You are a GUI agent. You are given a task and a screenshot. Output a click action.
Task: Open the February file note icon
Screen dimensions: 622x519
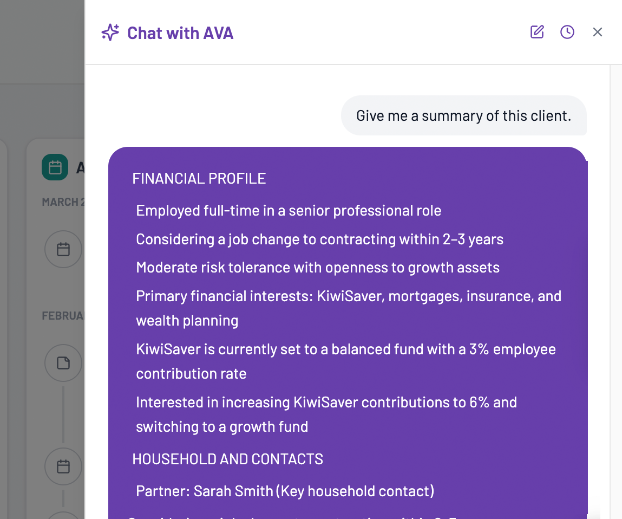[x=63, y=363]
